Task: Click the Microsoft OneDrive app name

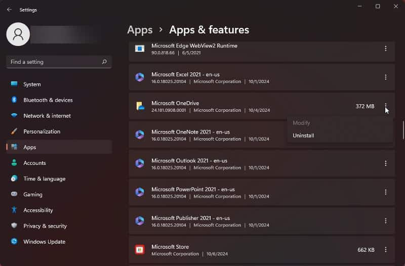Action: coord(175,103)
